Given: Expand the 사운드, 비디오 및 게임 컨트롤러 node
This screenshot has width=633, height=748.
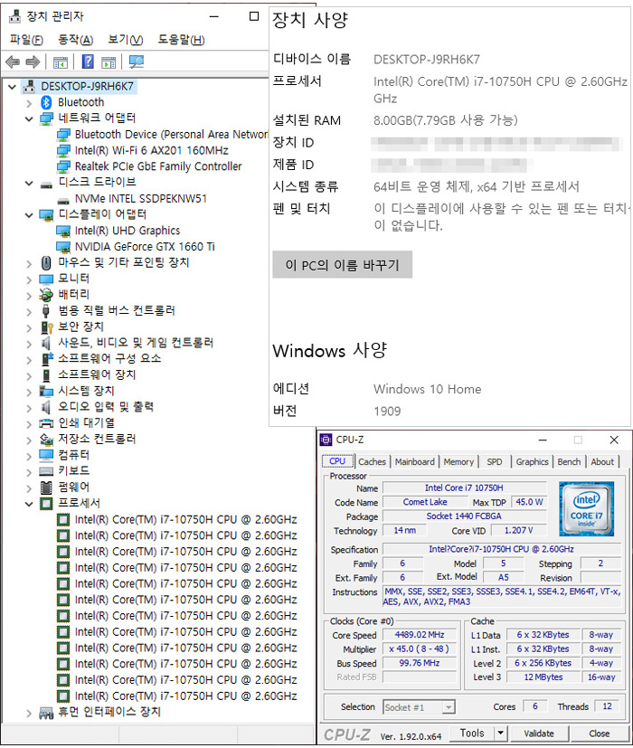Looking at the screenshot, I should click(x=29, y=344).
